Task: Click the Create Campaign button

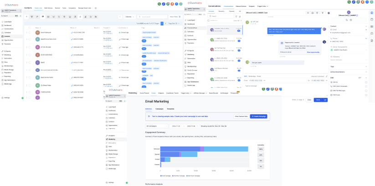Action: (x=259, y=116)
